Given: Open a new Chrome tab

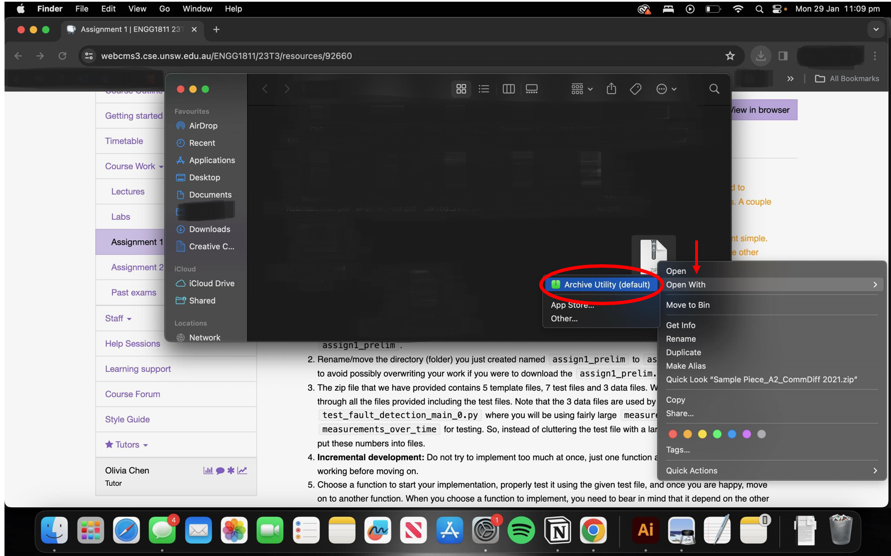Looking at the screenshot, I should [x=216, y=29].
